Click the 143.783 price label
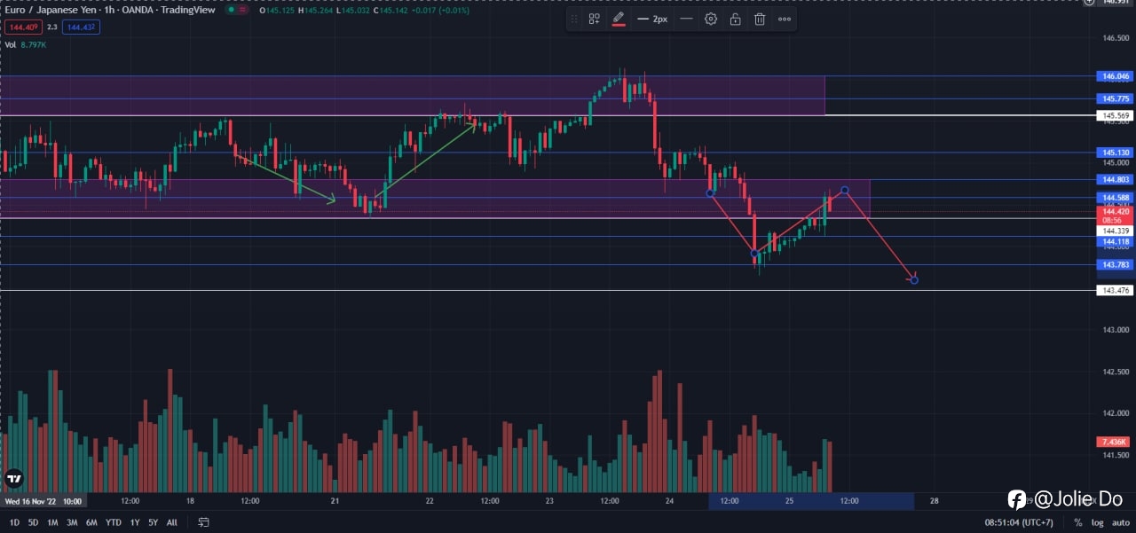Image resolution: width=1136 pixels, height=533 pixels. [1116, 264]
